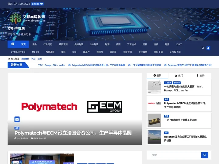Click the conference photo thumbnail below
Screen dimensions: 219x164
(x=42, y=159)
